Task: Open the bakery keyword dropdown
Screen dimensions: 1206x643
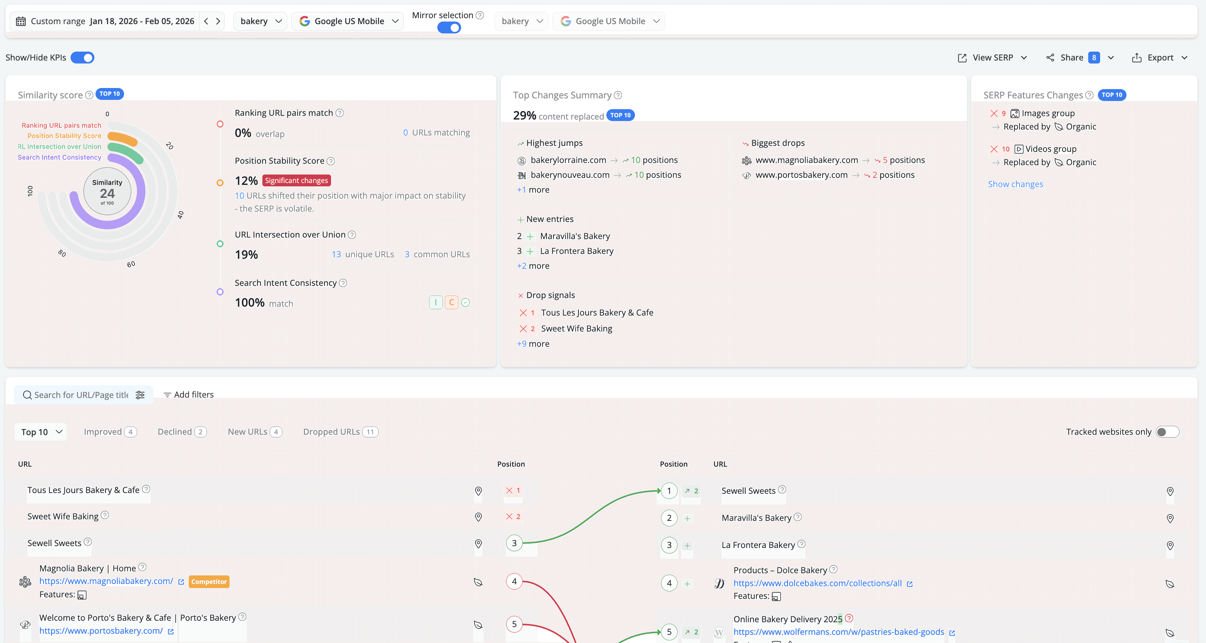Action: coord(260,21)
